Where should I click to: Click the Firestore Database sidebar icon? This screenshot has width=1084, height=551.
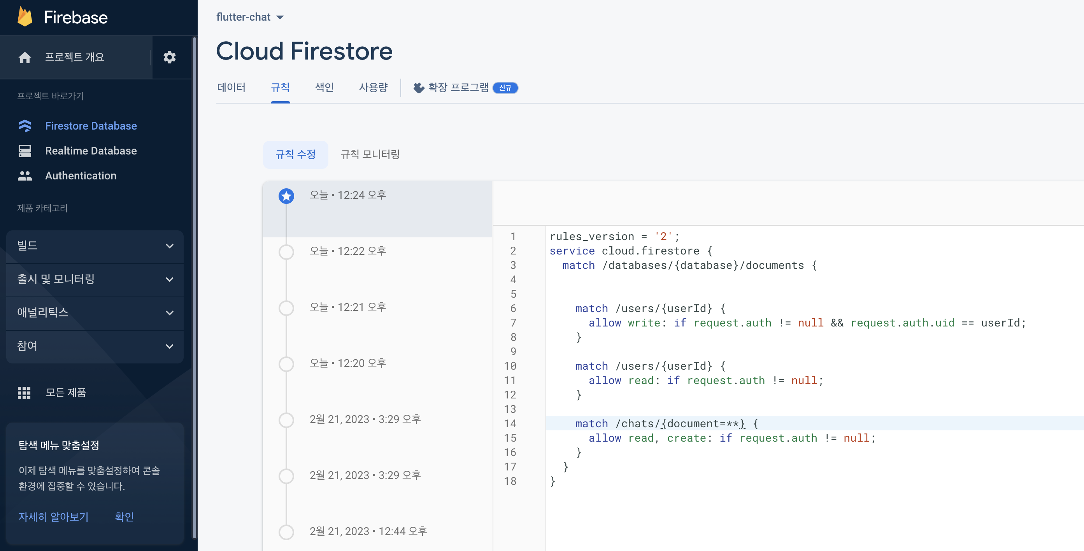click(25, 126)
